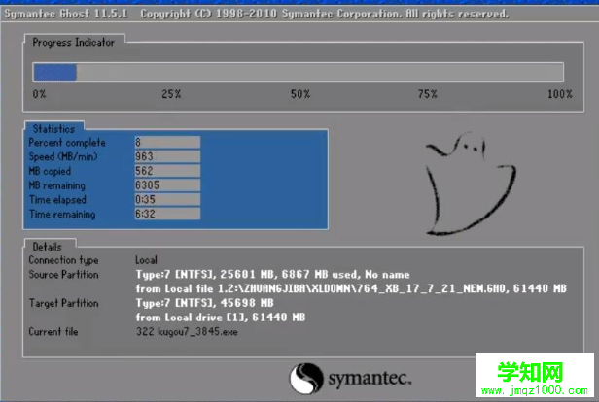Click the 'Time remaining' label

click(x=62, y=214)
